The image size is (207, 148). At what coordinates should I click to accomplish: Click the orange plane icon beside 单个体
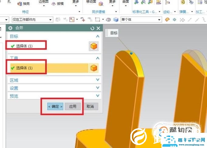[x=167, y=20]
